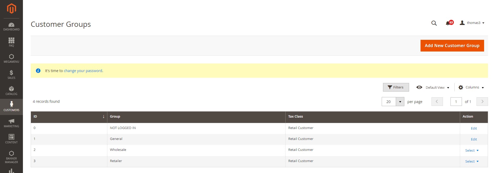Open the Sales sidebar menu
The image size is (494, 173).
coord(11,75)
